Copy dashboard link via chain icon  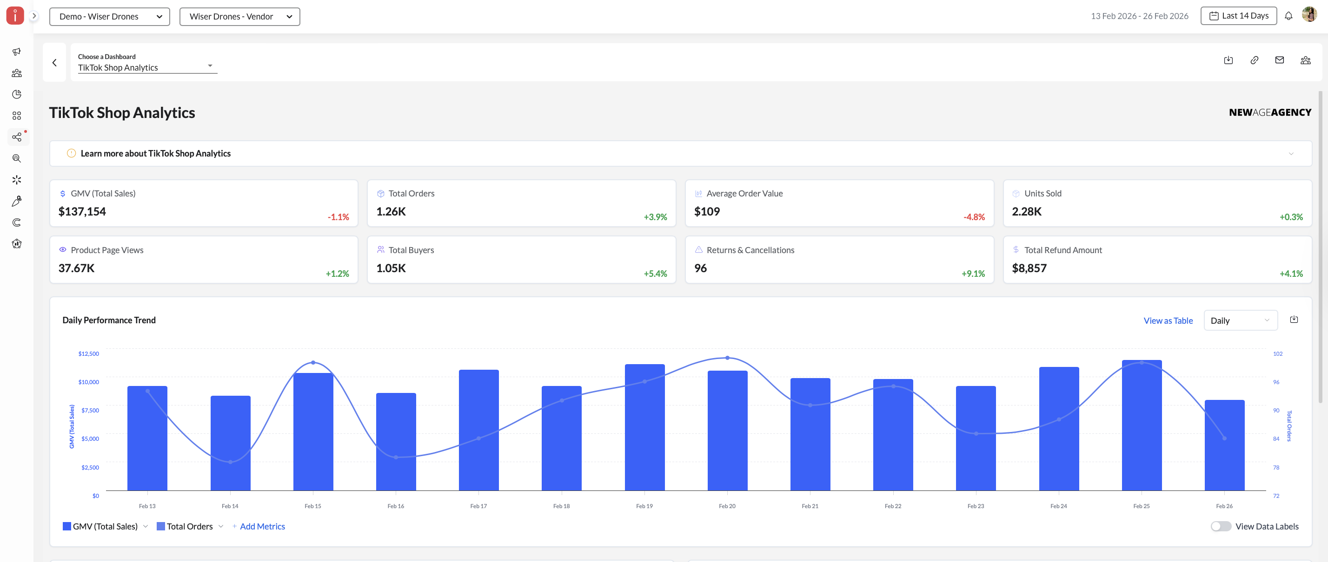point(1254,60)
